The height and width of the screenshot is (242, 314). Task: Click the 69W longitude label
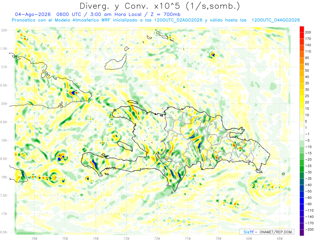coord(249,239)
